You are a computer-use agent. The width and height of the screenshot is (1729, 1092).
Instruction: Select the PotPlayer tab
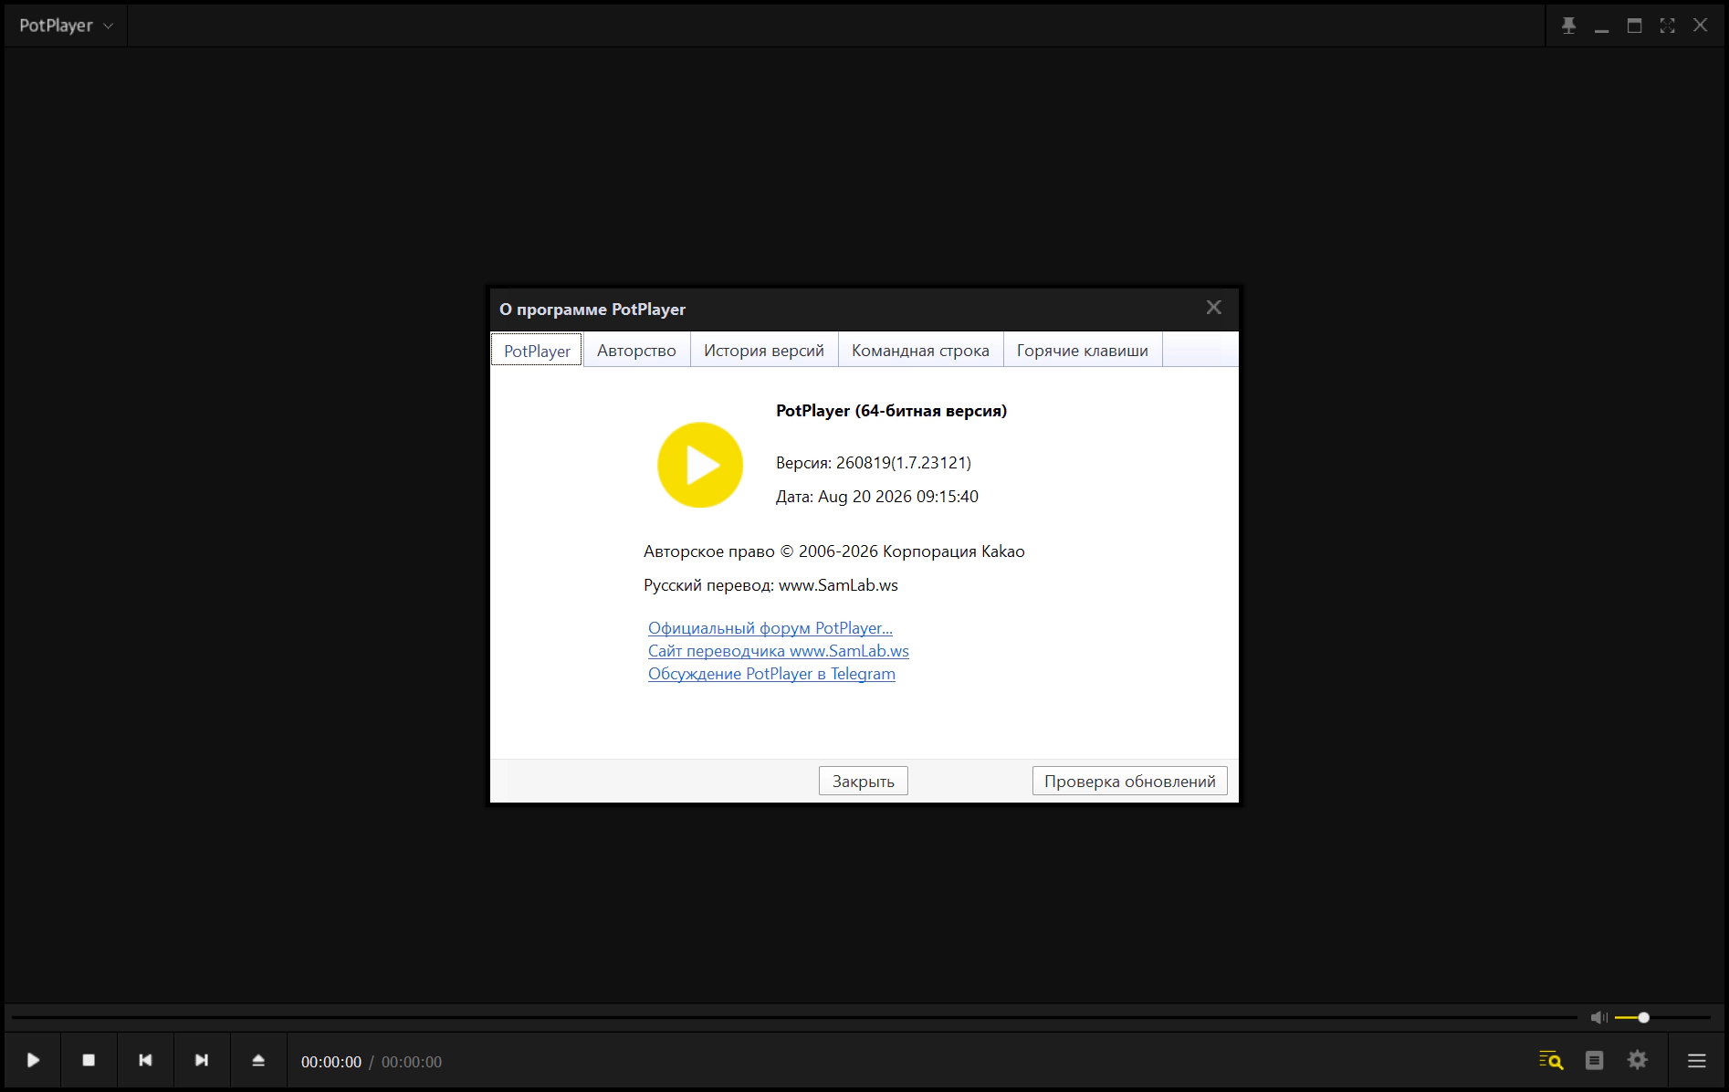point(537,351)
